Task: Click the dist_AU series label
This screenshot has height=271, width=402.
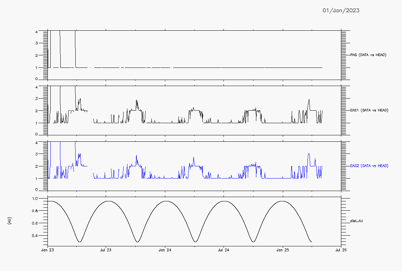Action: 357,221
